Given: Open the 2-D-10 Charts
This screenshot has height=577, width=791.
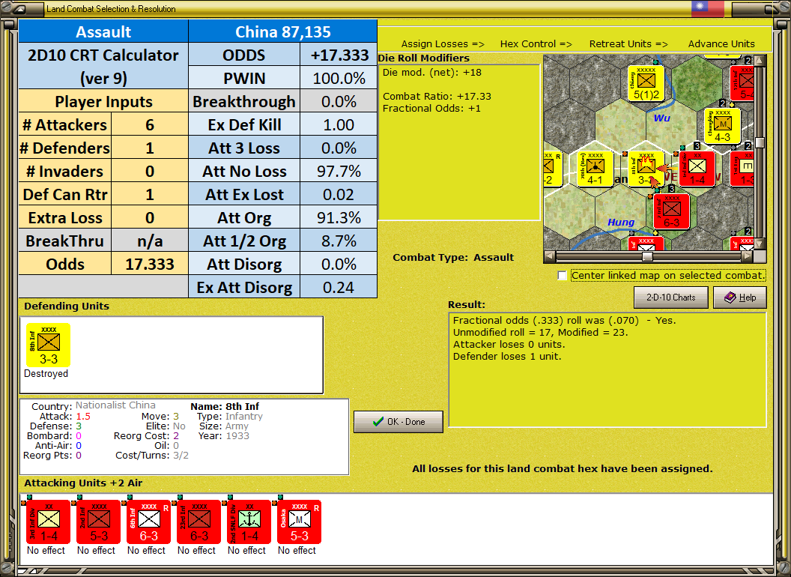Looking at the screenshot, I should [671, 297].
